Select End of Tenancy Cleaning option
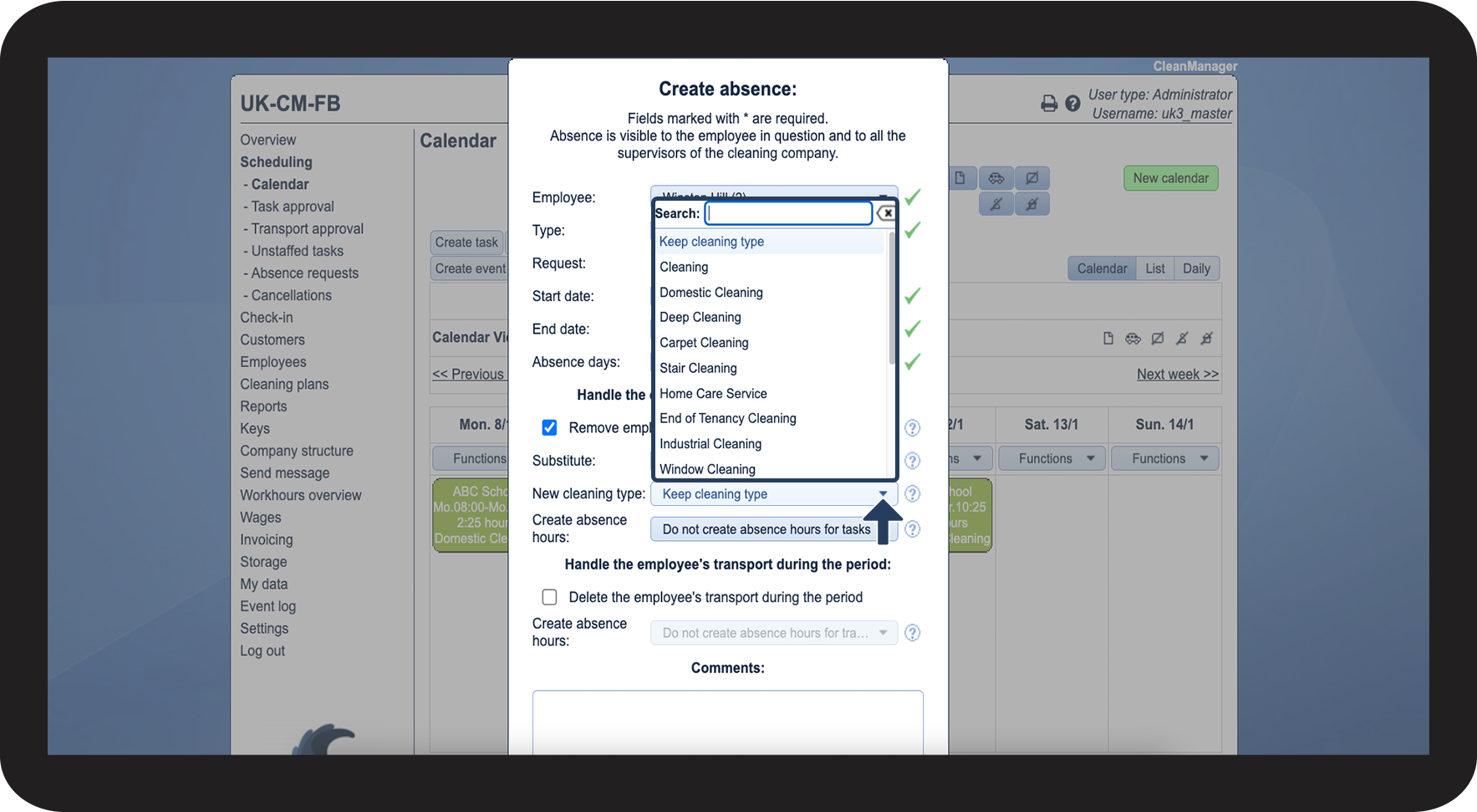Image resolution: width=1477 pixels, height=812 pixels. click(769, 419)
